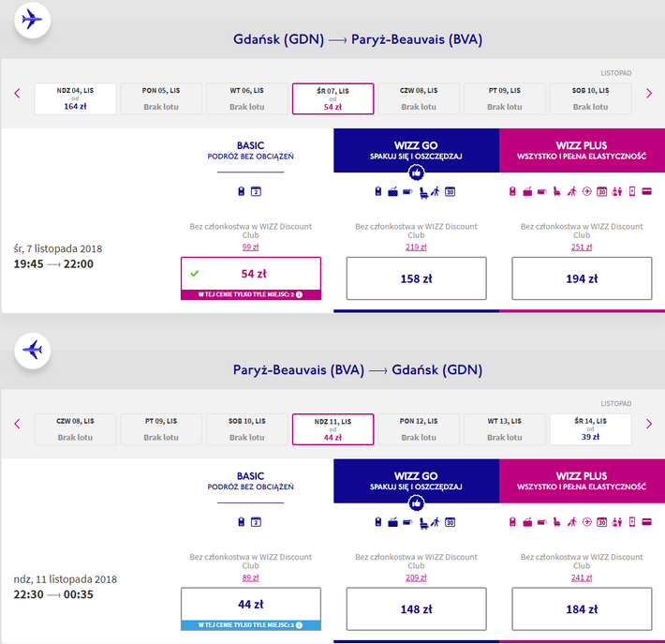The image size is (665, 644).
Task: Choose outbound WIZZ PLUS fare 194 zł
Action: coord(582,278)
